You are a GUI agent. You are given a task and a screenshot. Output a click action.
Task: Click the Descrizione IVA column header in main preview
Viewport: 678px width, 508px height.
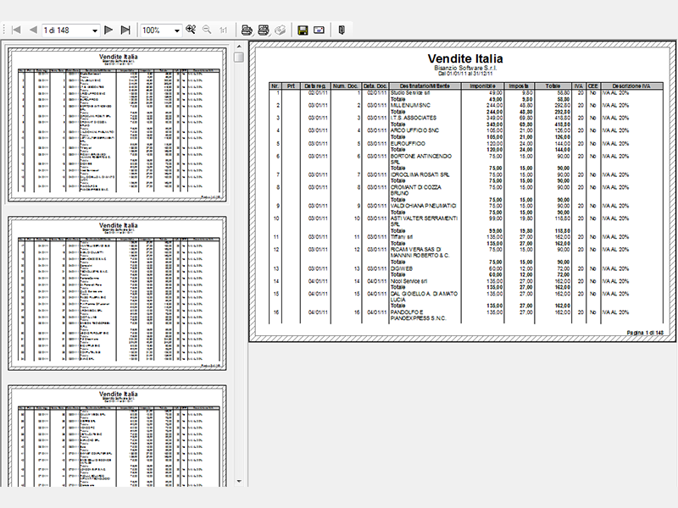(x=631, y=86)
